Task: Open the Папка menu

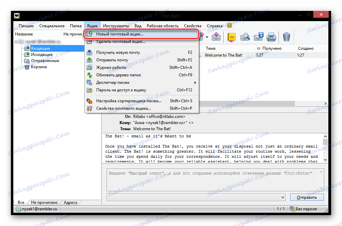Action: click(x=76, y=26)
